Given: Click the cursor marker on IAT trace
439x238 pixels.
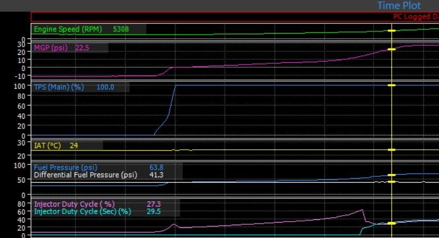Looking at the screenshot, I should point(392,150).
